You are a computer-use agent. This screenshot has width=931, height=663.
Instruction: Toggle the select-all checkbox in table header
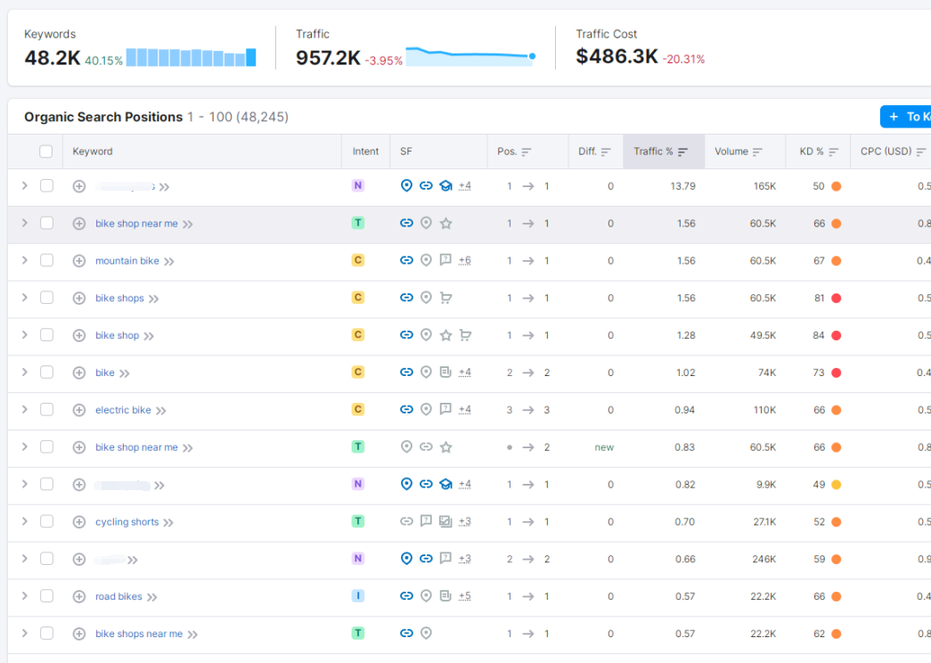(x=46, y=151)
